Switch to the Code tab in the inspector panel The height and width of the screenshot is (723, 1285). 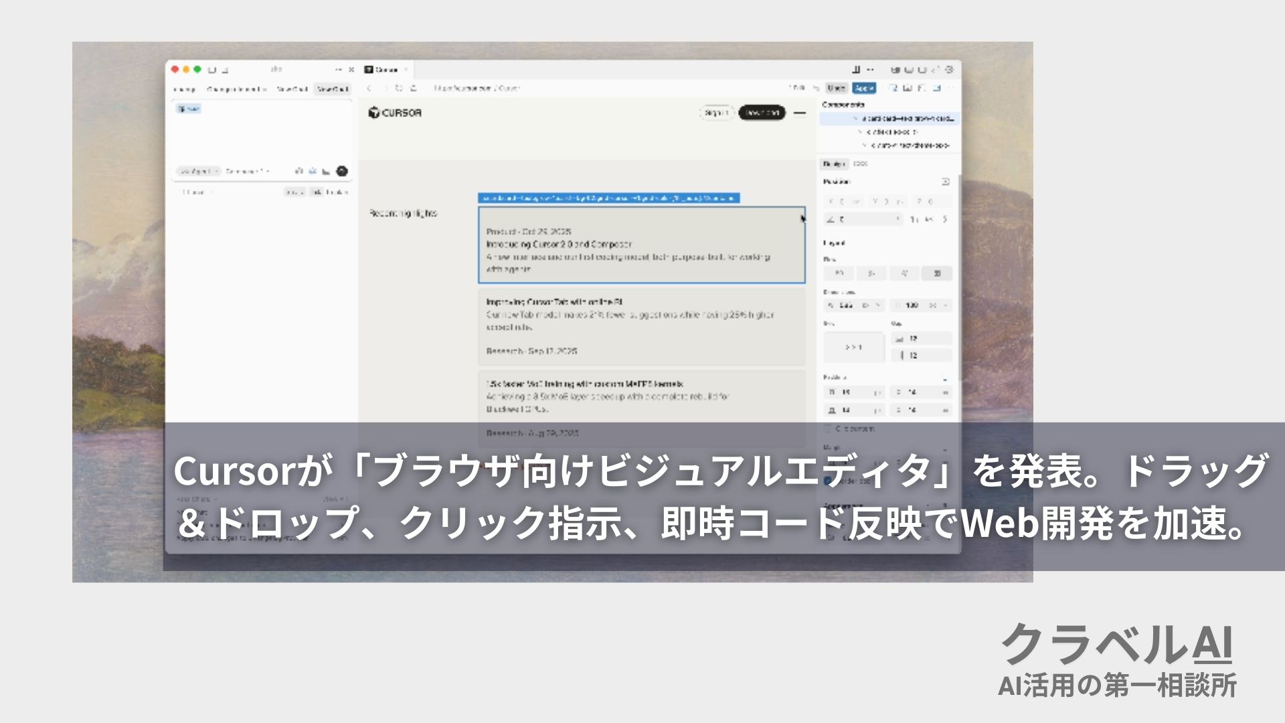point(860,163)
